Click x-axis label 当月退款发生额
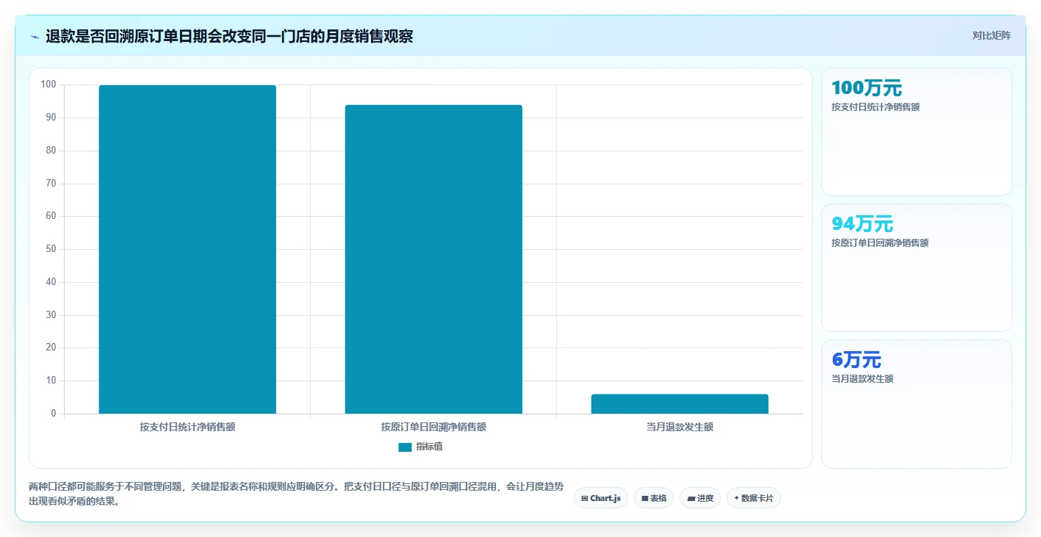Image resolution: width=1041 pixels, height=537 pixels. [680, 427]
